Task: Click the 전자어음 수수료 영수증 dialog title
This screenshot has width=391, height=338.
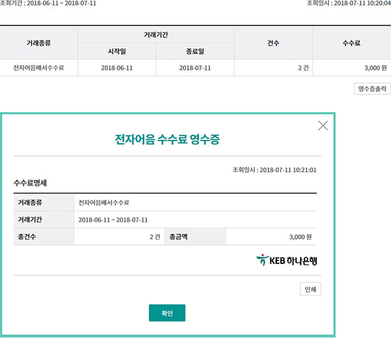Action: 167,140
